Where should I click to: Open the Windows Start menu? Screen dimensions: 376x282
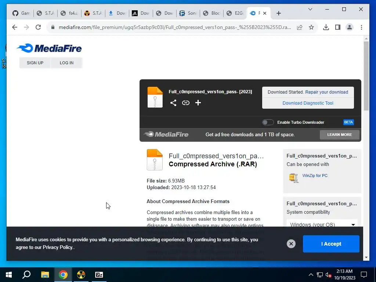tap(9, 275)
